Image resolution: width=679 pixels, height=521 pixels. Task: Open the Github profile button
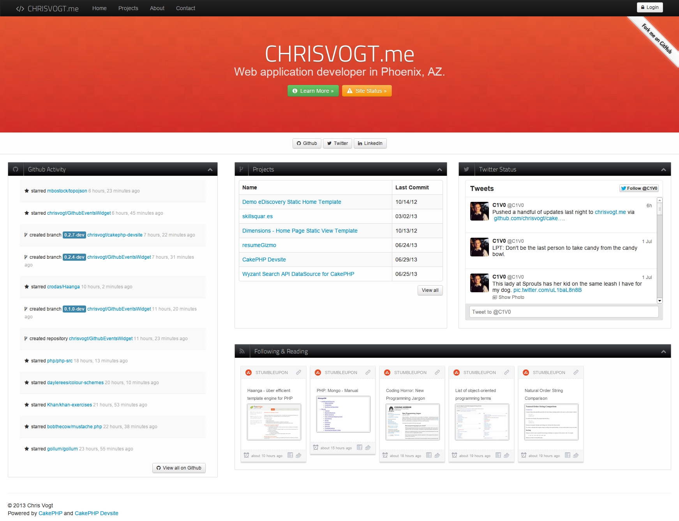click(307, 143)
